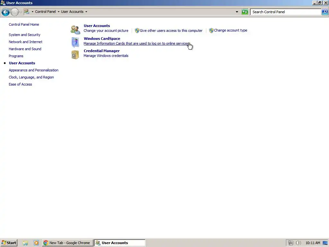
Task: Open Credential Manager heading
Action: coord(102,51)
